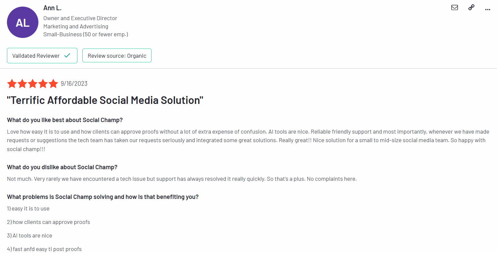
Task: Open Ann L.'s reviewer profile name
Action: pyautogui.click(x=52, y=8)
